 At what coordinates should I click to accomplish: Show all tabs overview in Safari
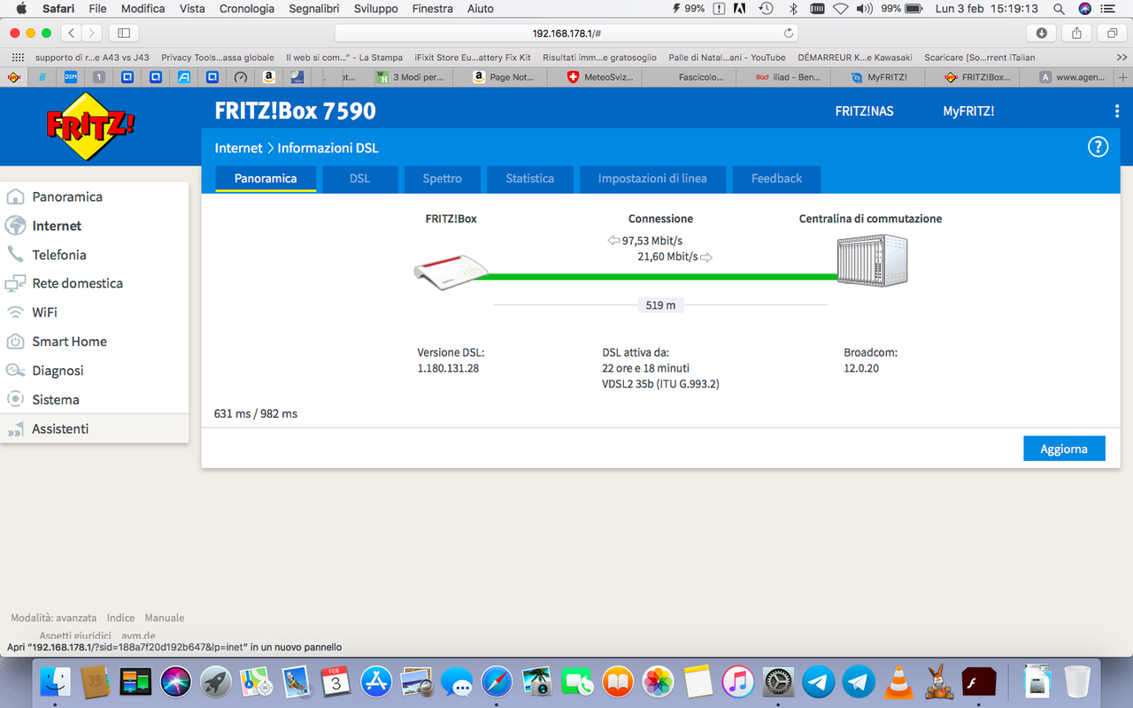1112,33
